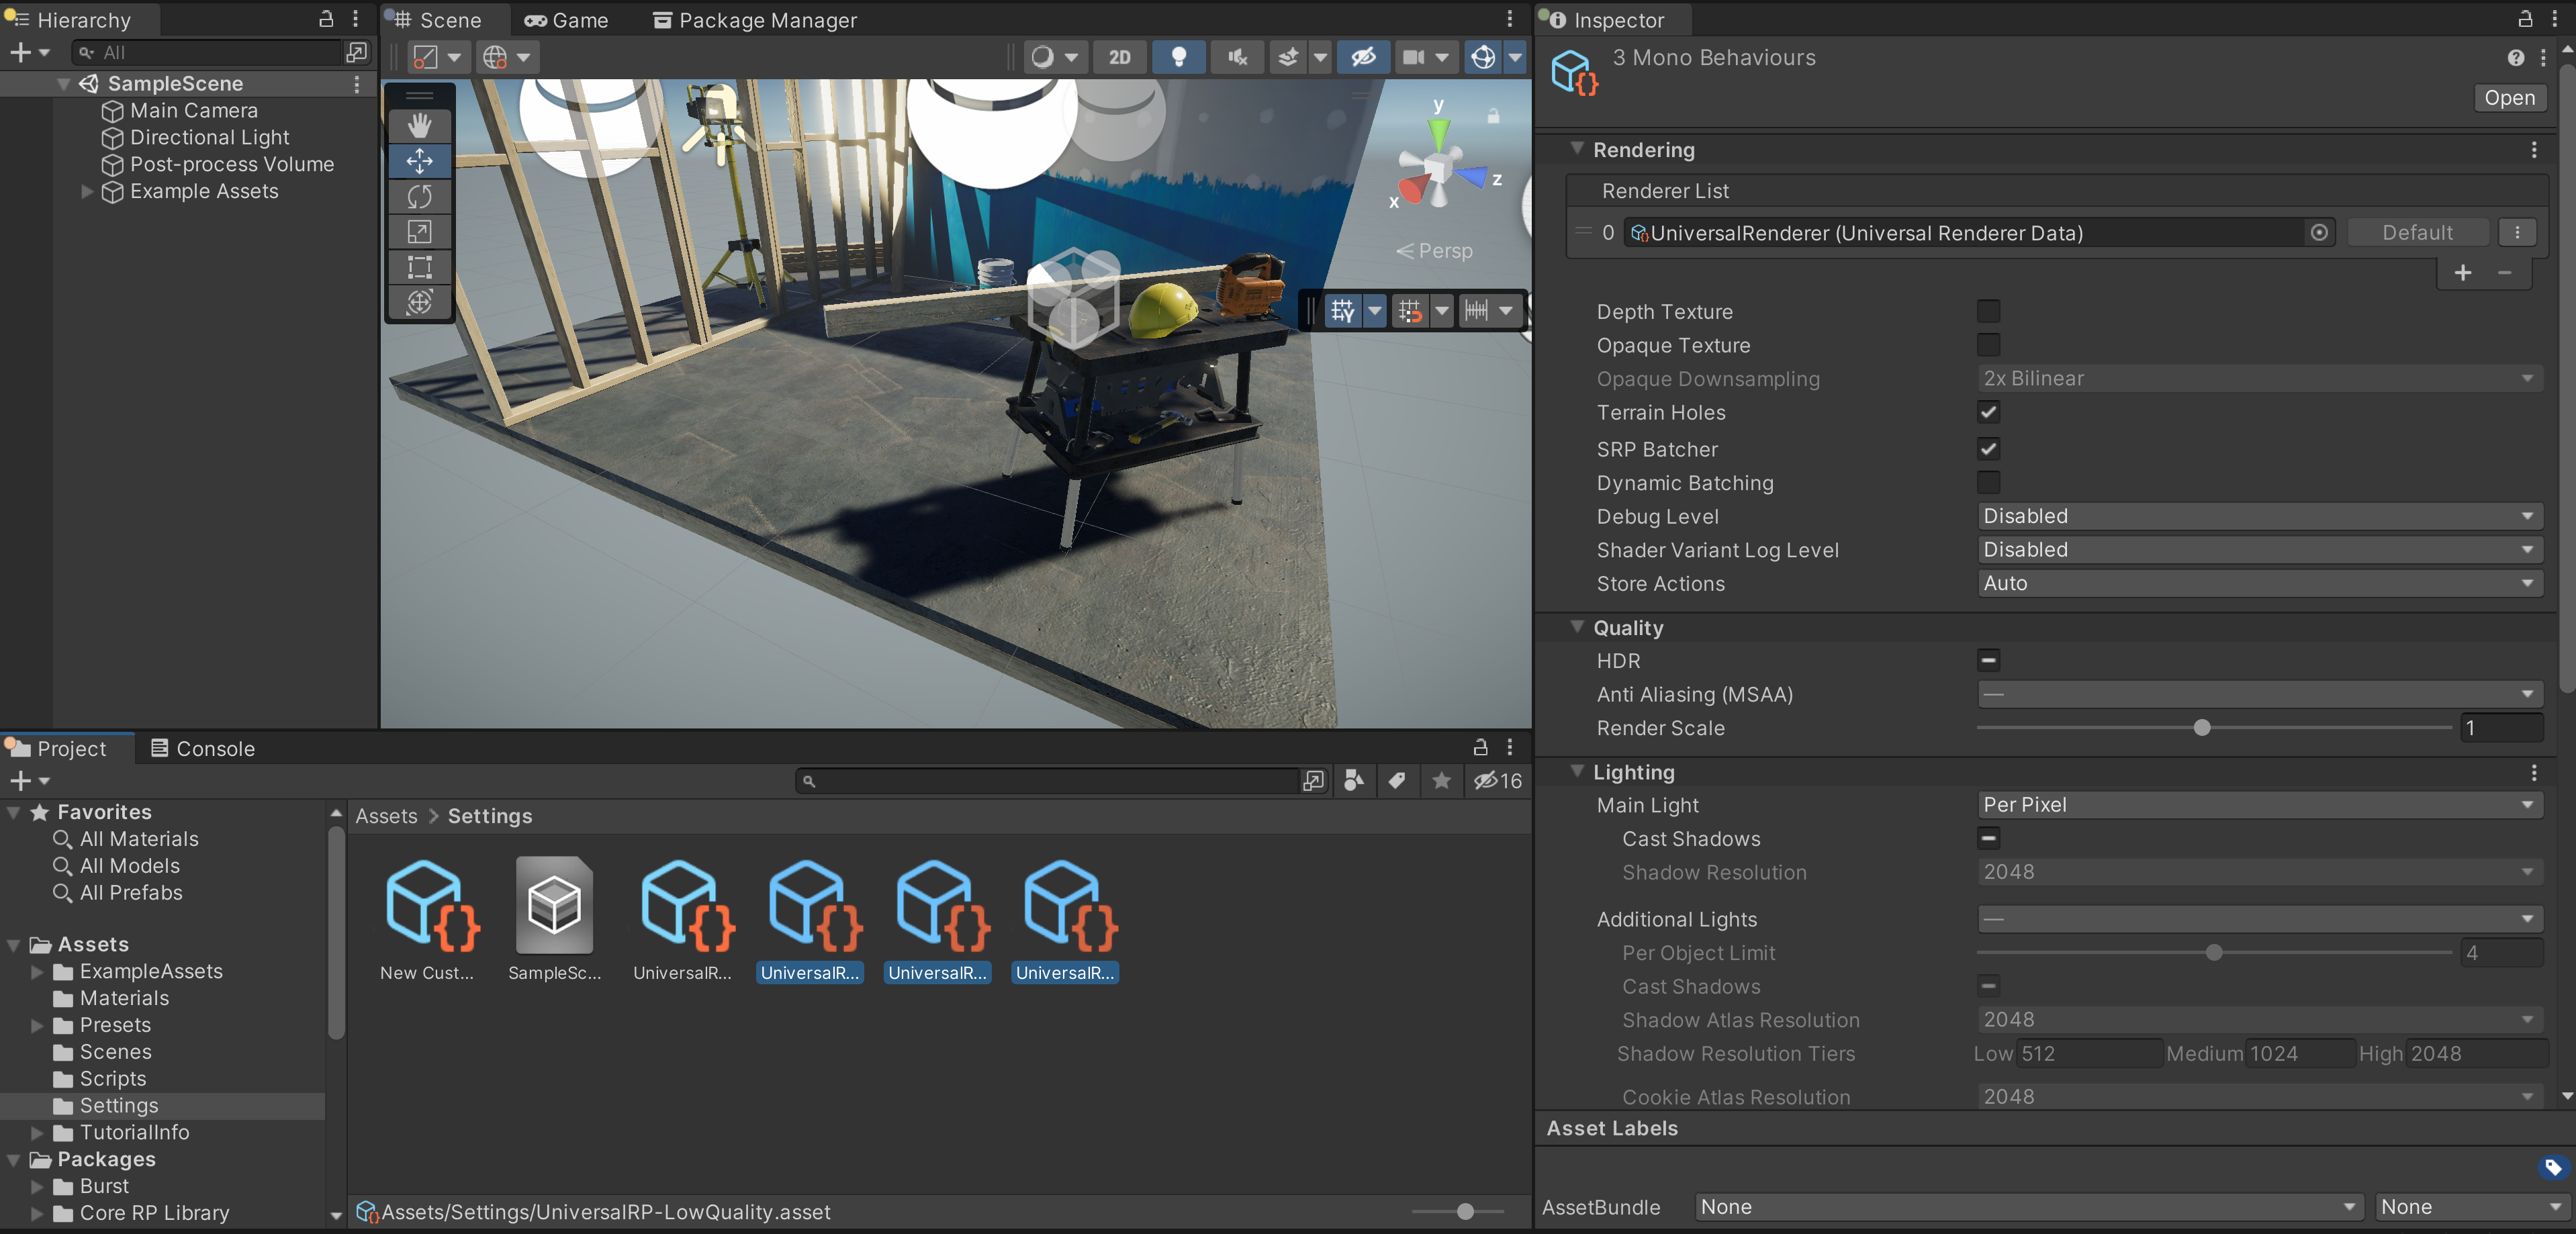This screenshot has height=1234, width=2576.
Task: Select the Rotate tool in scene toolbar
Action: pyautogui.click(x=419, y=196)
